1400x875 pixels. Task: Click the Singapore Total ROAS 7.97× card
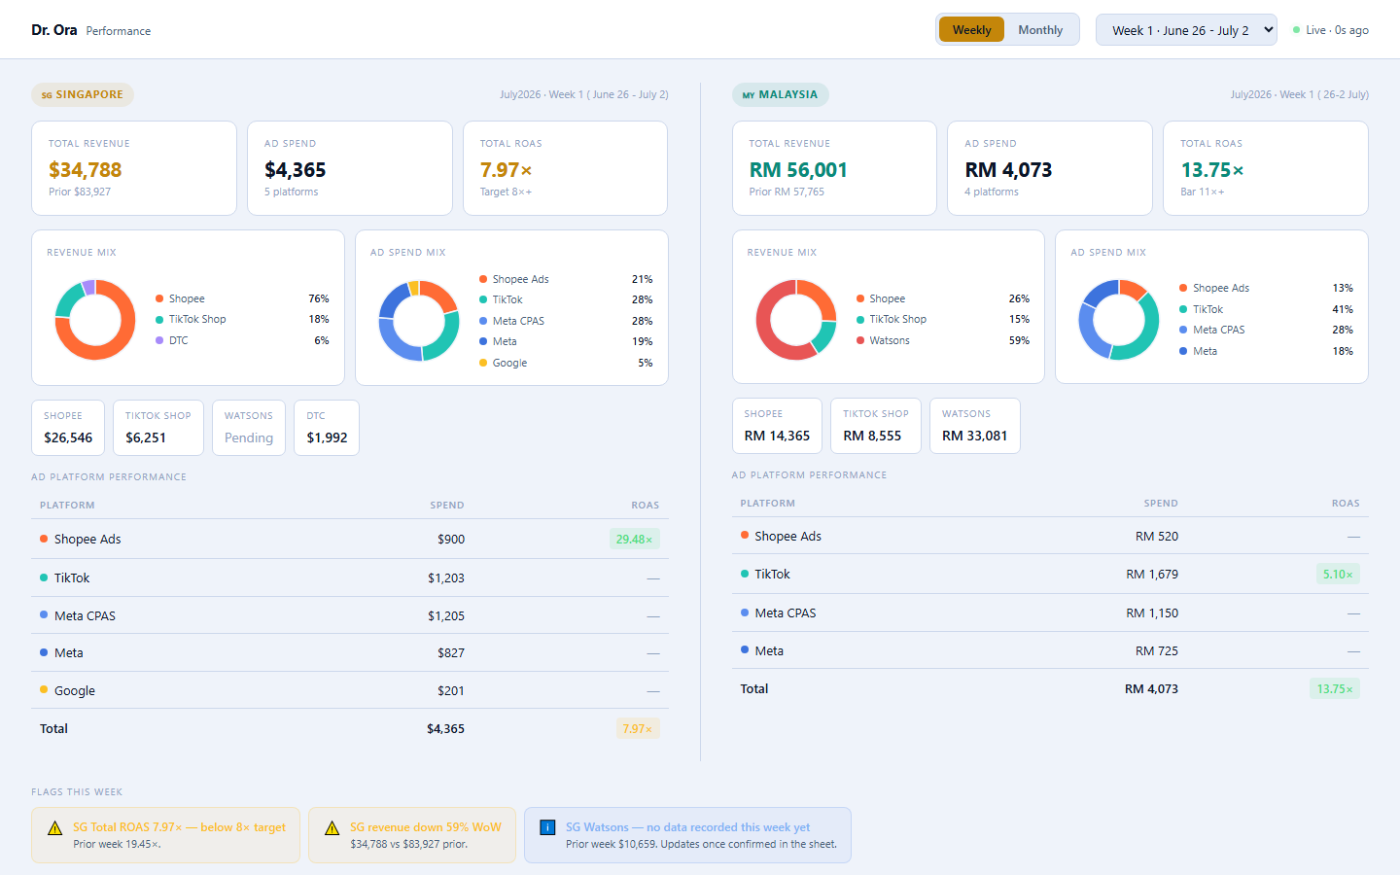(566, 168)
